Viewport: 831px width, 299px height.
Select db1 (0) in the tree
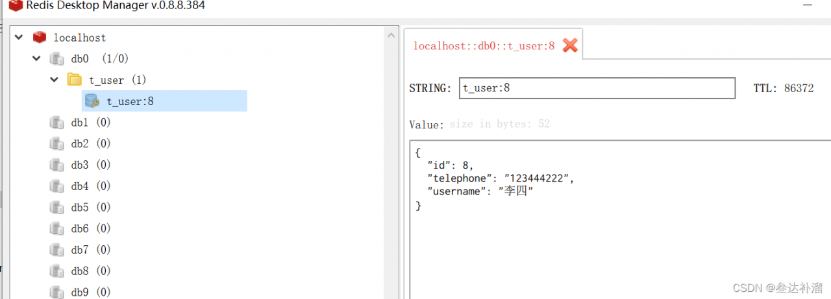91,122
